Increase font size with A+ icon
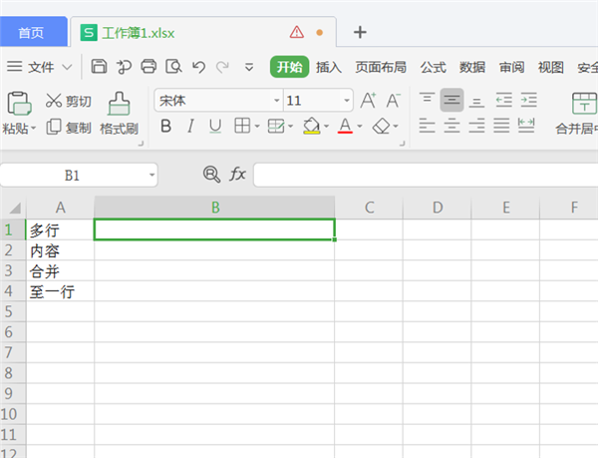Screen dimensions: 598x458 point(368,101)
